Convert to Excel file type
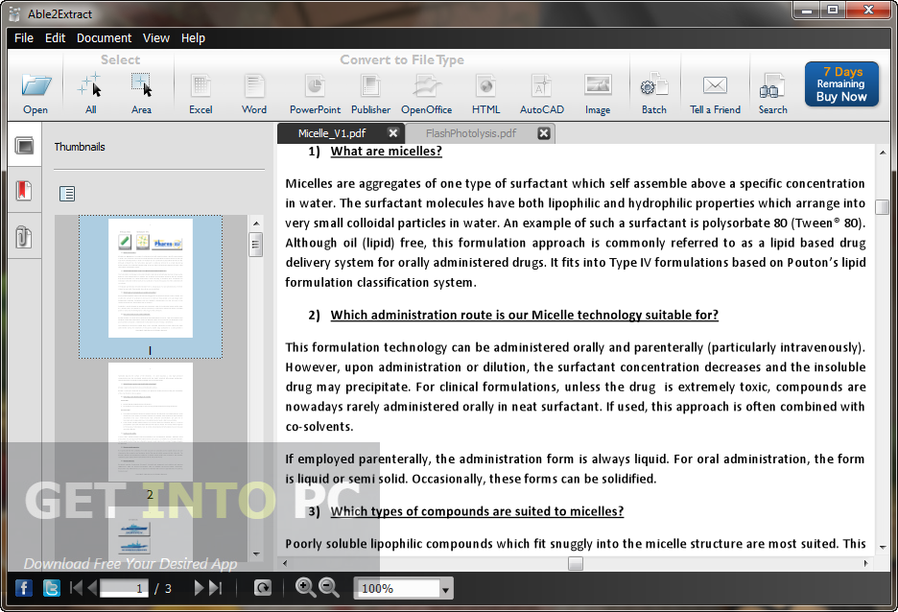This screenshot has width=898, height=612. (201, 94)
